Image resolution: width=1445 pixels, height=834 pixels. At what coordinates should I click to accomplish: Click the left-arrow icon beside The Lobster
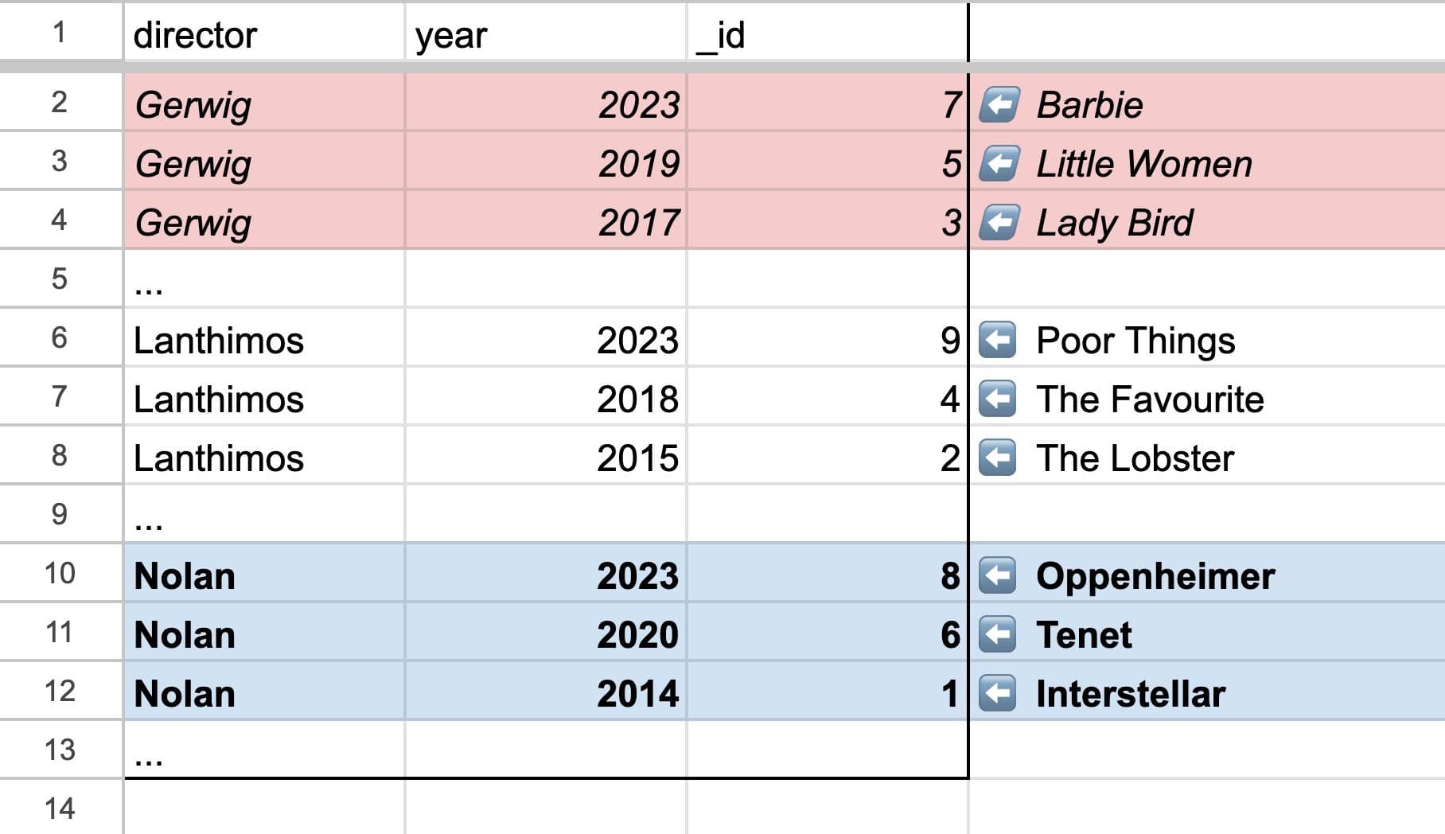(997, 458)
